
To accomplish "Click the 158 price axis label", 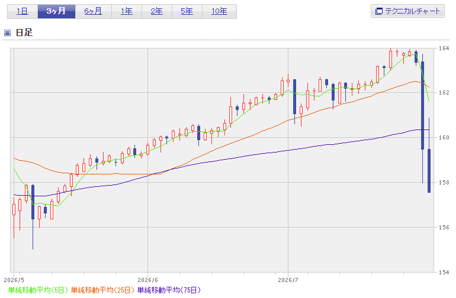I will tap(444, 183).
